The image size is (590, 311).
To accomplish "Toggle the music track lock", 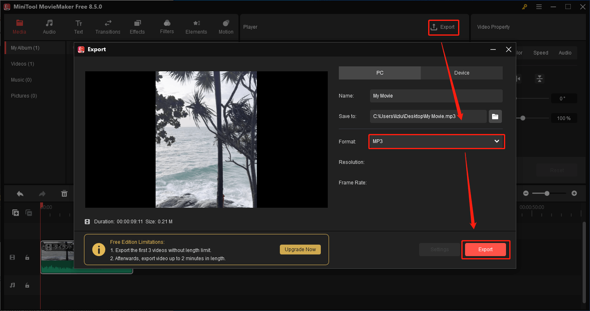I will point(27,285).
